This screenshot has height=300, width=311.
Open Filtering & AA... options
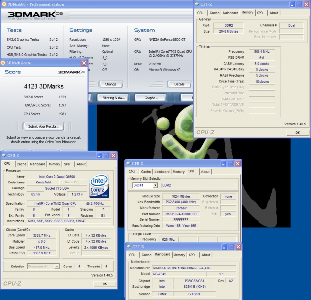113,98
